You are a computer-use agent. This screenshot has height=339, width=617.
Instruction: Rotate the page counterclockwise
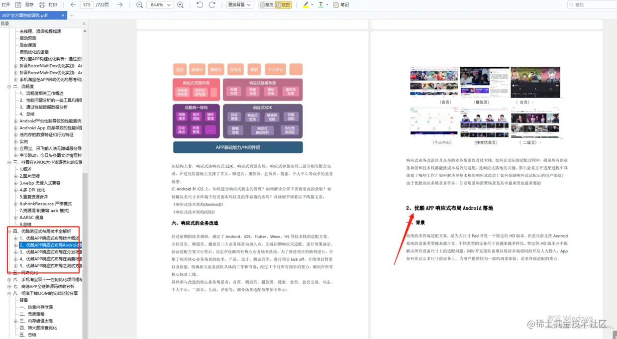[200, 4]
